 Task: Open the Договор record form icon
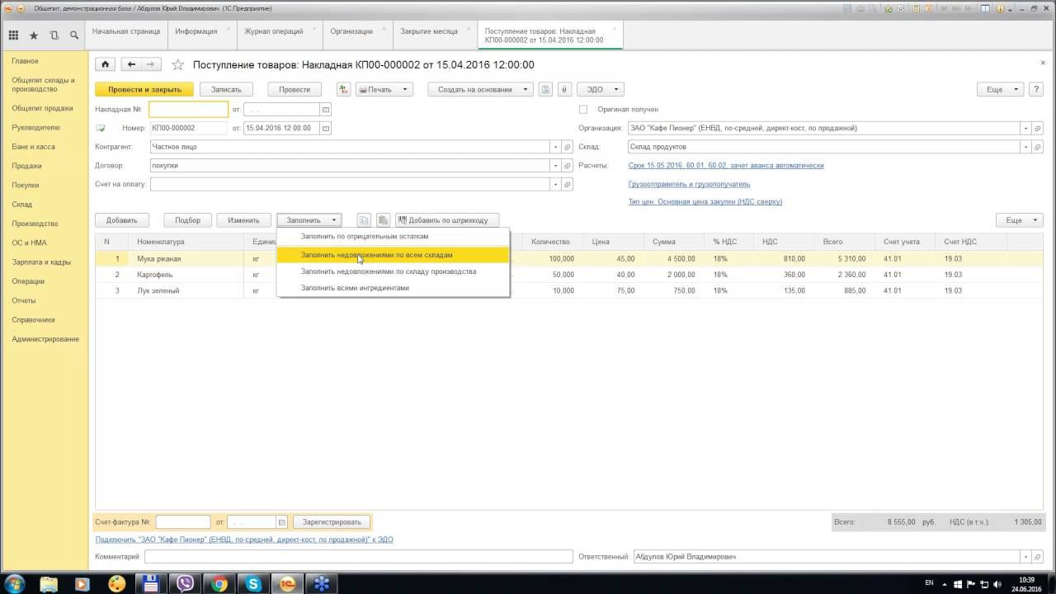click(x=567, y=165)
